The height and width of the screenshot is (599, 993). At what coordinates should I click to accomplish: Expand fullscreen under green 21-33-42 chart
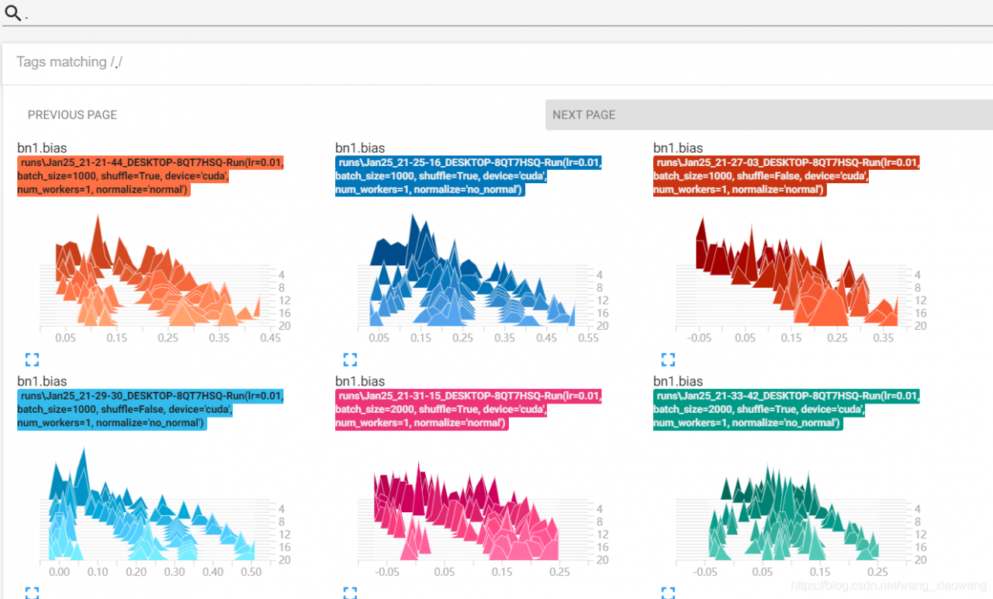[x=668, y=592]
